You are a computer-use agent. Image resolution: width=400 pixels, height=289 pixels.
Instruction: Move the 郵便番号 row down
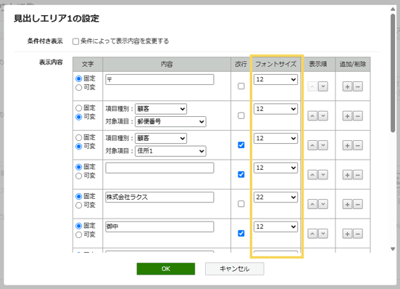click(323, 116)
